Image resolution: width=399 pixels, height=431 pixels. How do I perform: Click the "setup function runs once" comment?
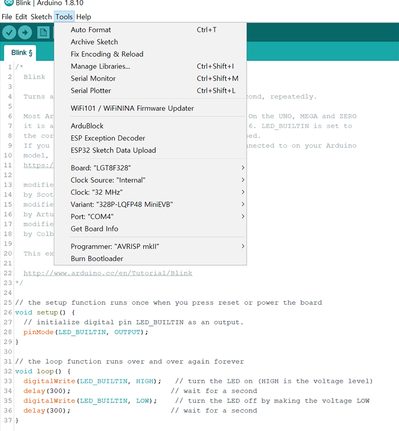[169, 302]
